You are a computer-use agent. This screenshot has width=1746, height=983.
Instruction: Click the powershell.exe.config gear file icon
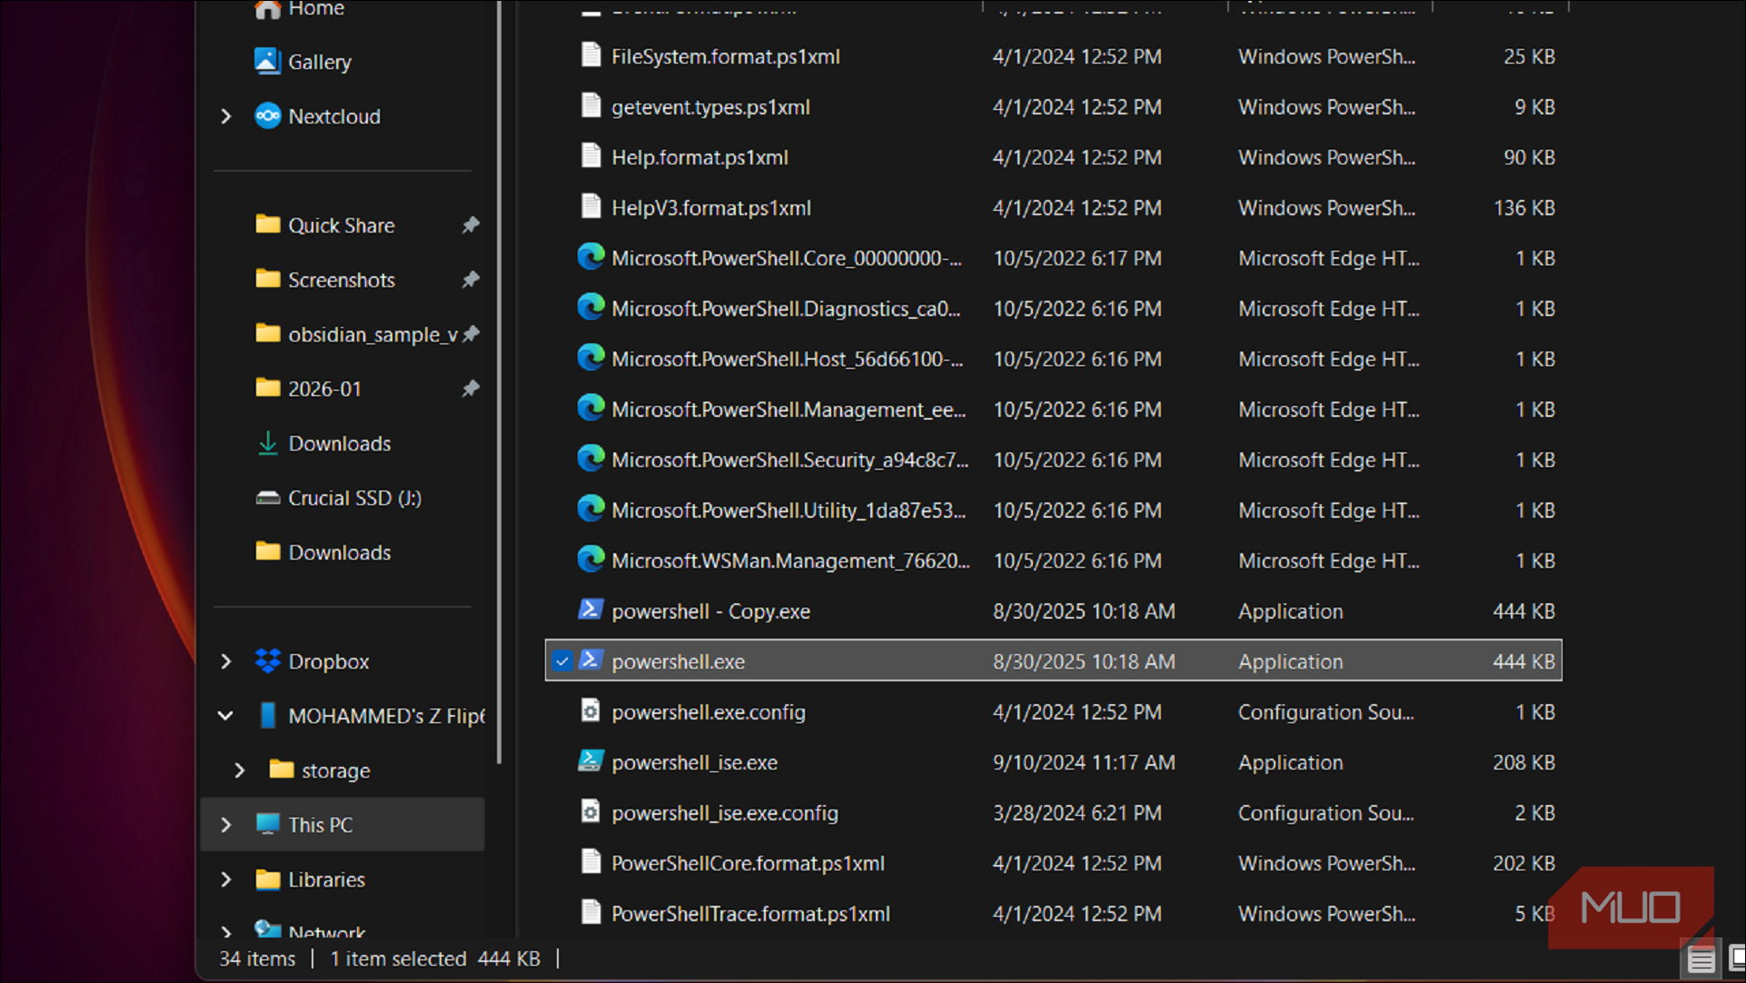click(590, 711)
